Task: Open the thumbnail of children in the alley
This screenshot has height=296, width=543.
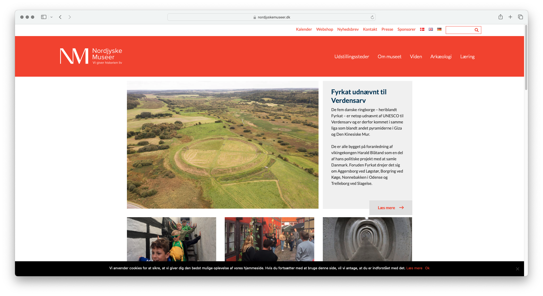Action: click(172, 239)
